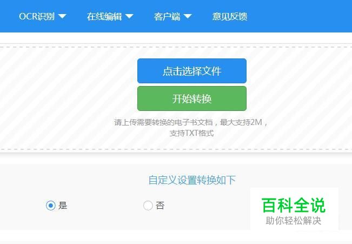This screenshot has width=352, height=244.
Task: Start conversion with the green 开始转换 button
Action: (192, 98)
